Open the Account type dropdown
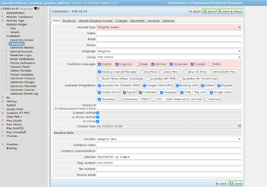This screenshot has height=187, width=267. coord(169,27)
